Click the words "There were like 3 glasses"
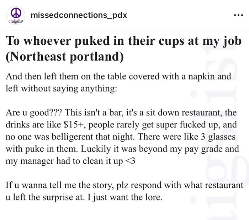 [187, 137]
